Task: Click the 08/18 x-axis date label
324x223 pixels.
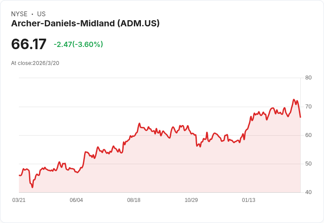Action: click(134, 200)
